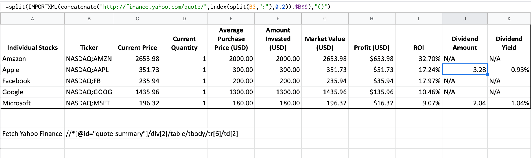This screenshot has width=531, height=158.
Task: Select column C header
Action: [137, 19]
